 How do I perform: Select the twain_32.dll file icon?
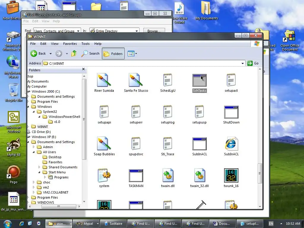click(199, 175)
